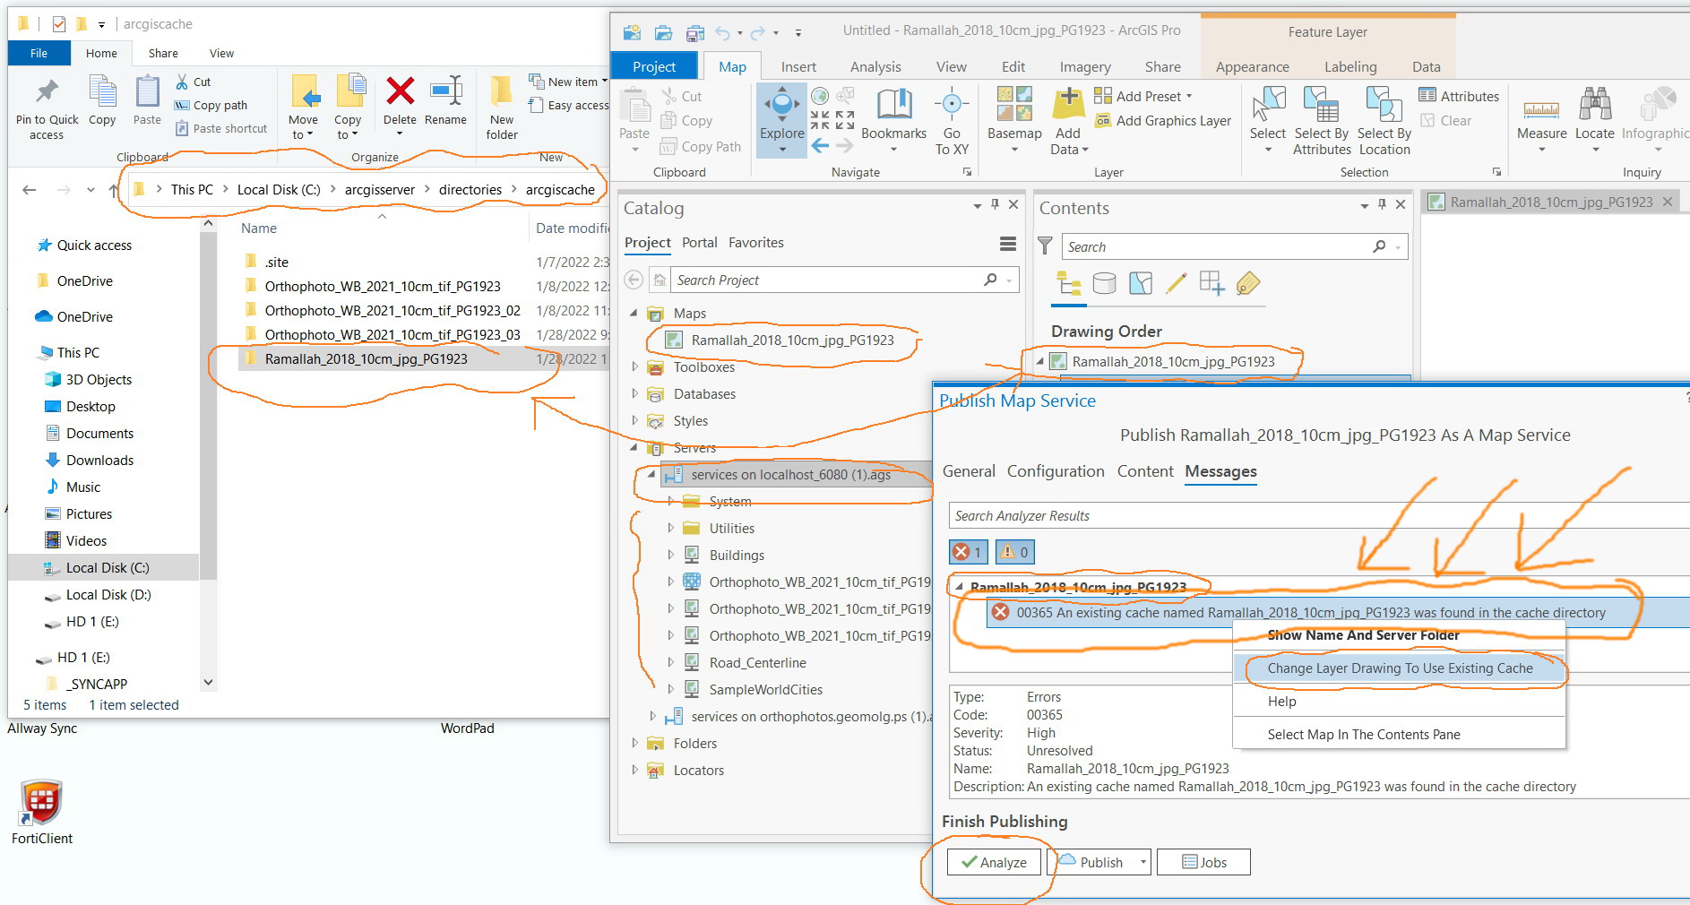This screenshot has width=1690, height=905.
Task: Collapse the Servers node in Catalog
Action: pyautogui.click(x=635, y=447)
